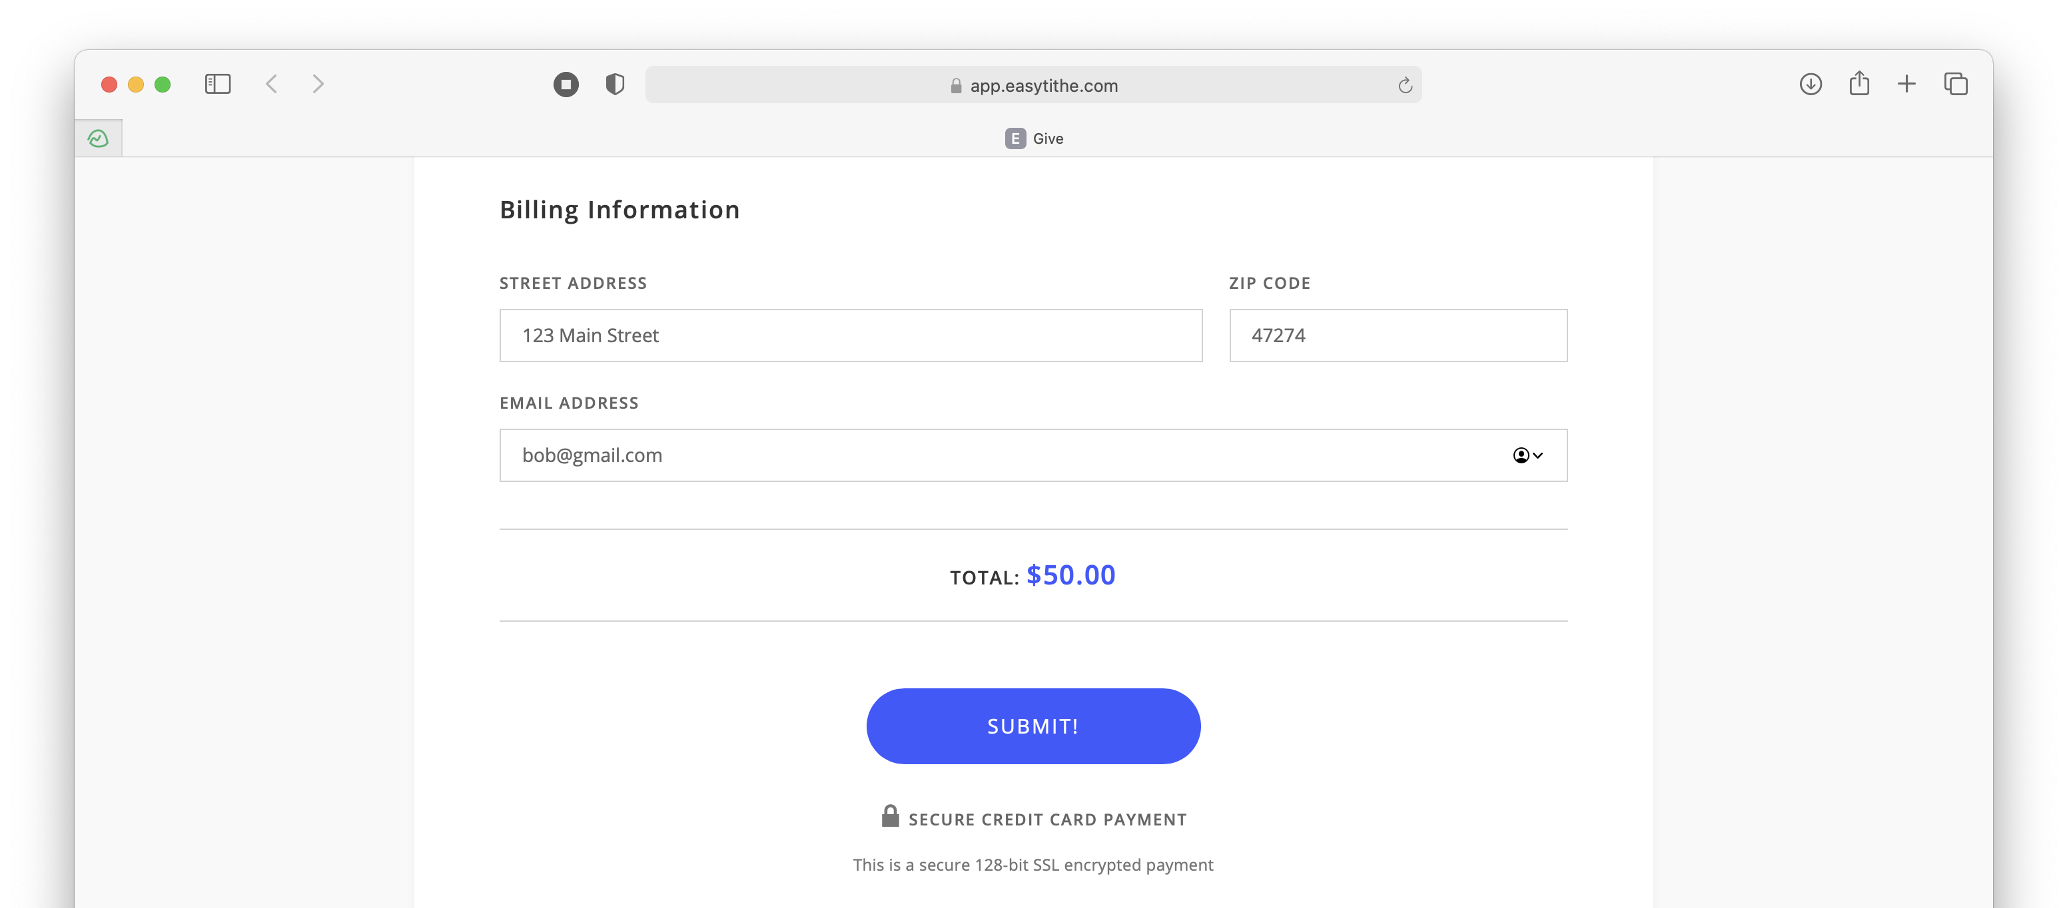Viewport: 2067px width, 908px height.
Task: Click the lock icon in address bar
Action: coord(956,86)
